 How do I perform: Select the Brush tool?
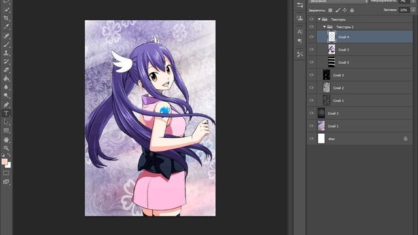[6, 44]
